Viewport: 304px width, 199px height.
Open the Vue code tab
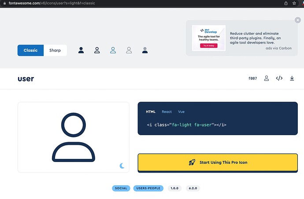(182, 112)
